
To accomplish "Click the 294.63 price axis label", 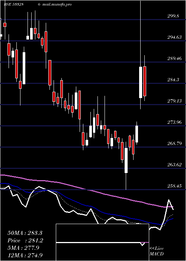I will tap(174, 37).
